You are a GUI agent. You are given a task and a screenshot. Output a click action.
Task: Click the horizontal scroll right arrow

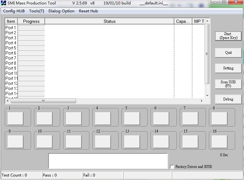click(202, 101)
